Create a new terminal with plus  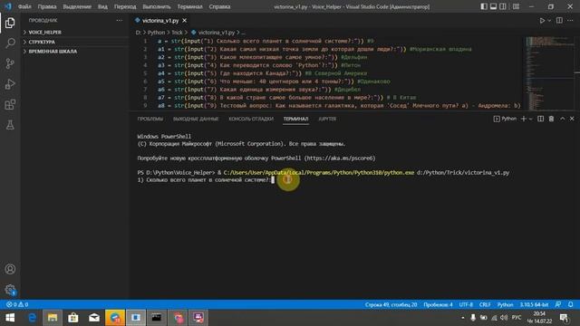[524, 119]
